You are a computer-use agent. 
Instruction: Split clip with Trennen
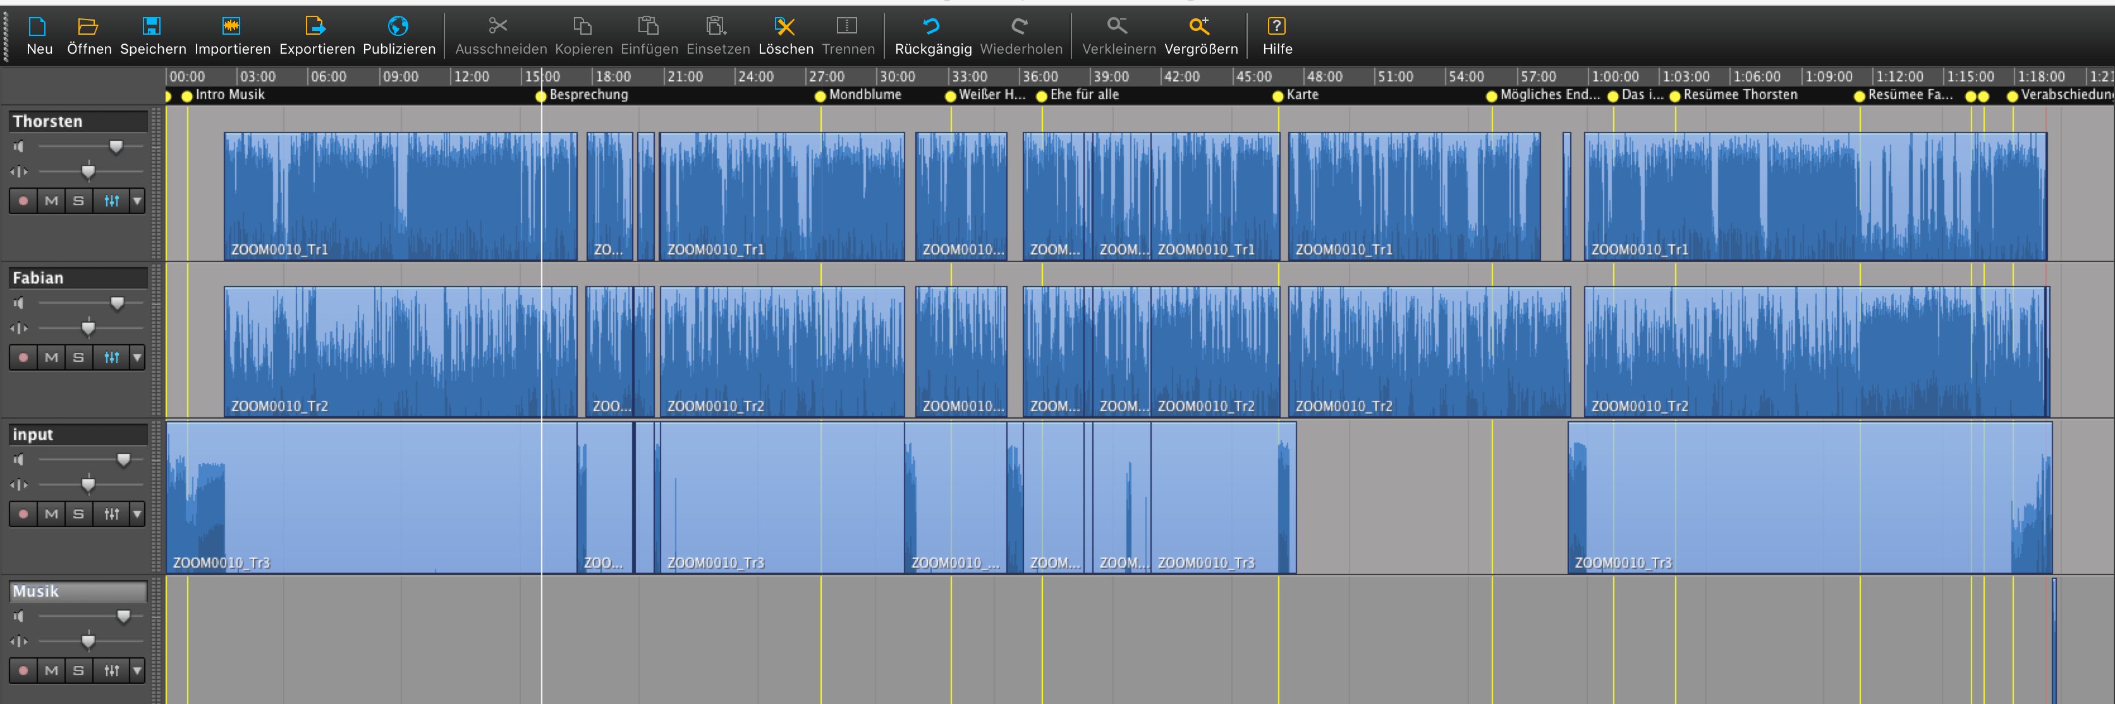point(847,36)
